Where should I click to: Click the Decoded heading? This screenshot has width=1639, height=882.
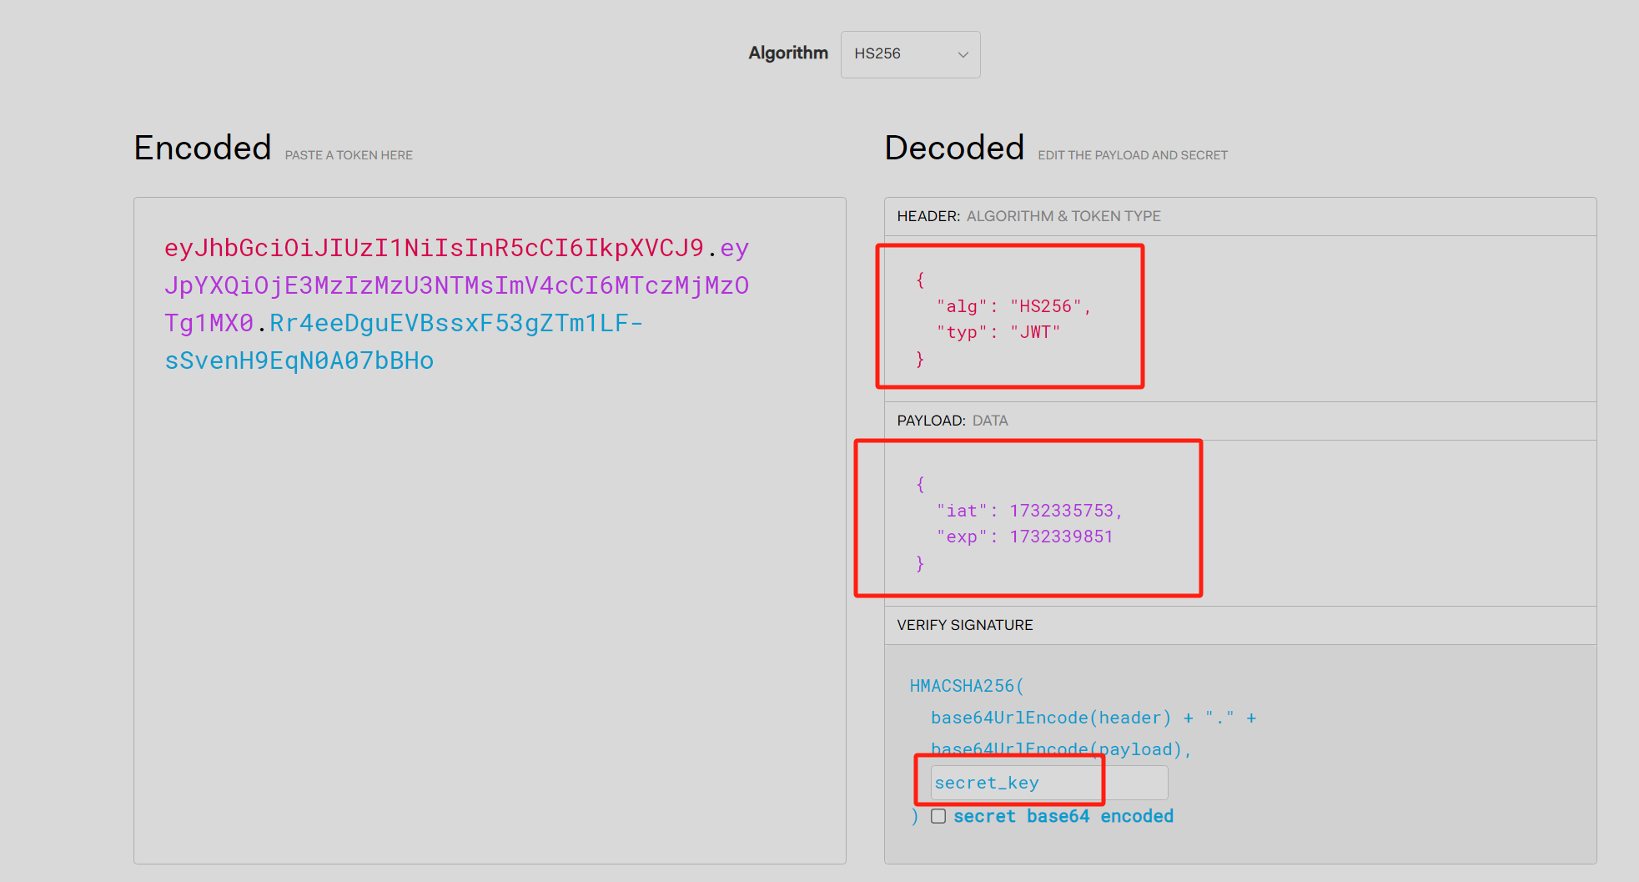point(954,148)
